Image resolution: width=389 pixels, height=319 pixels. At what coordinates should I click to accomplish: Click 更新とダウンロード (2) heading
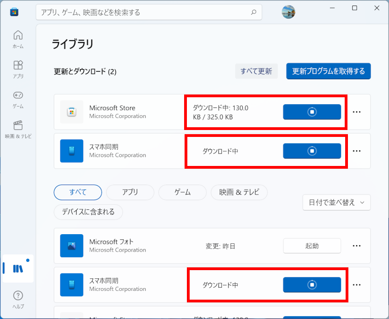85,71
